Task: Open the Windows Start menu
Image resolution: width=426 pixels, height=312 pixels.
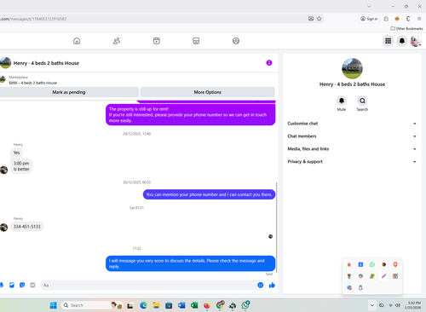Action: (x=53, y=305)
